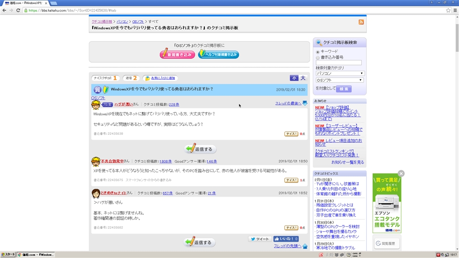
Task: Open topic TVが聞きにくい、改善策は
Action: click(338, 184)
